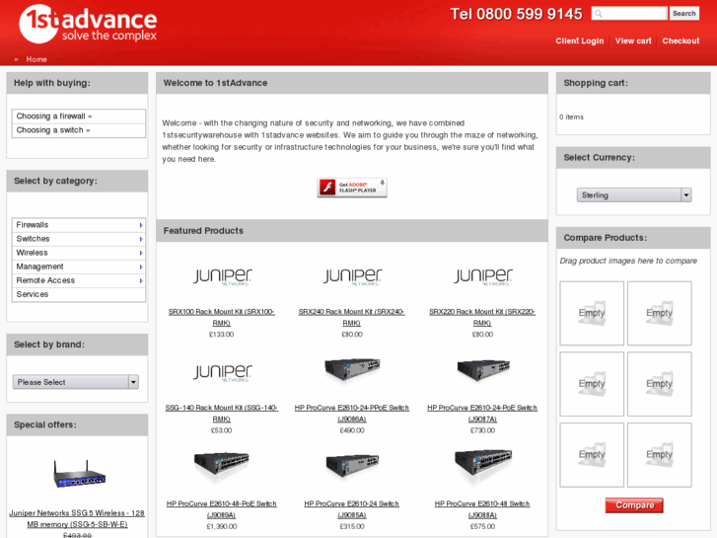Viewport: 717px width, 538px height.
Task: Open HP ProCurve E2610-48-PoE Switch (J9089A) link
Action: click(x=221, y=509)
